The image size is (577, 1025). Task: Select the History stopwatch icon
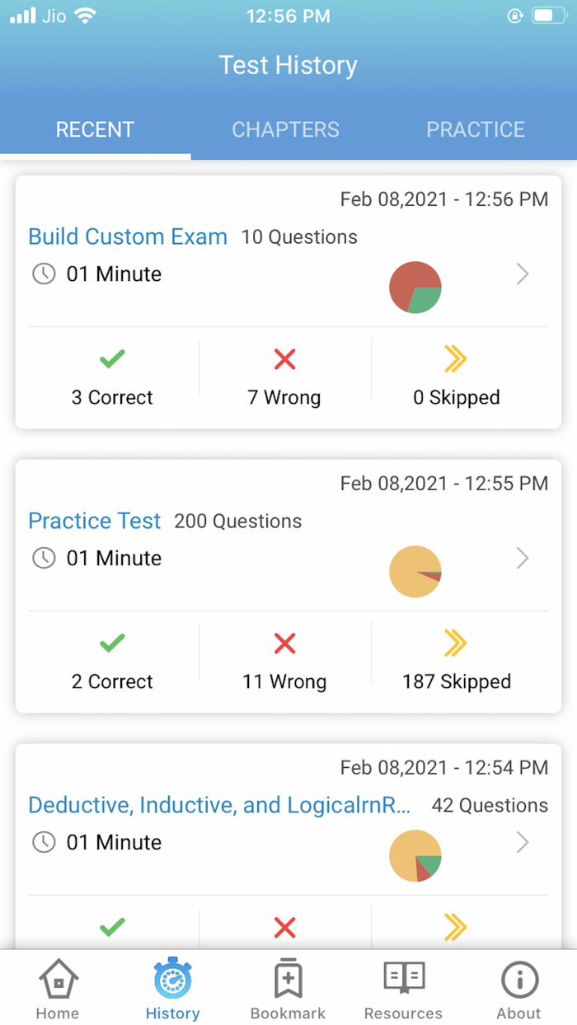[172, 981]
